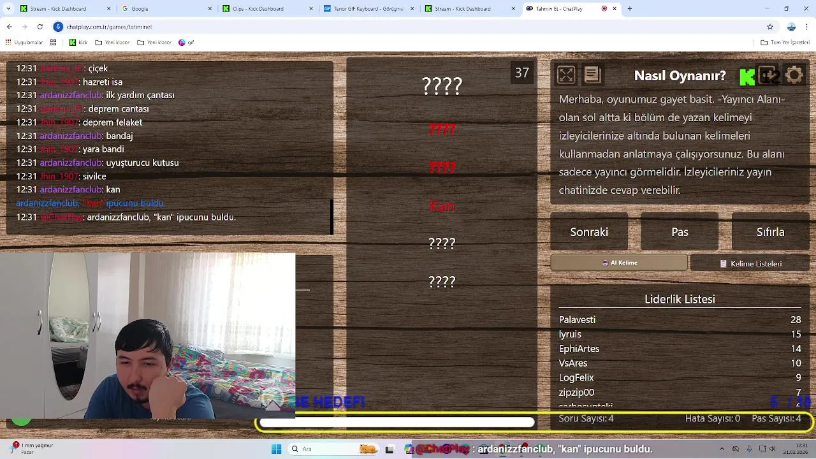816x459 pixels.
Task: Show hidden system tray icons
Action: tap(722, 449)
